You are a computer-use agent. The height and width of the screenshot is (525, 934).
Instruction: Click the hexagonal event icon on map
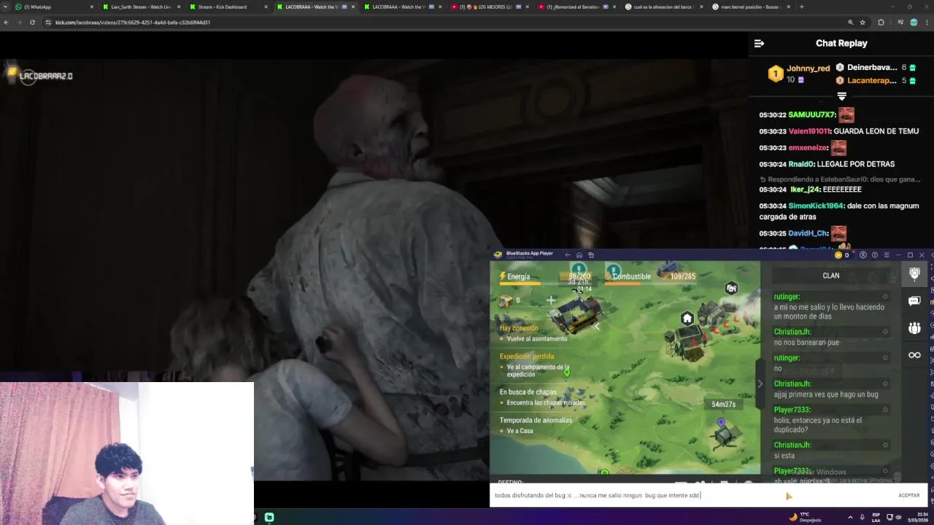tap(731, 288)
